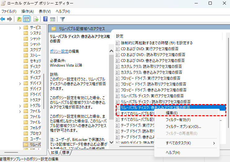230x162 pixels.
Task: Expand the トラブル tree folder
Action: [x=20, y=106]
